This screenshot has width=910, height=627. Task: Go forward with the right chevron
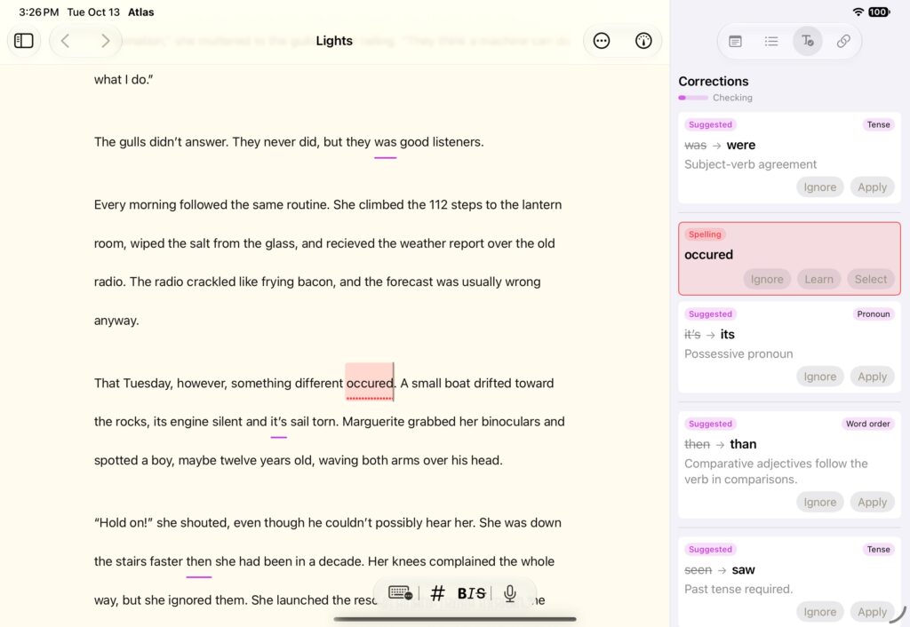coord(105,41)
